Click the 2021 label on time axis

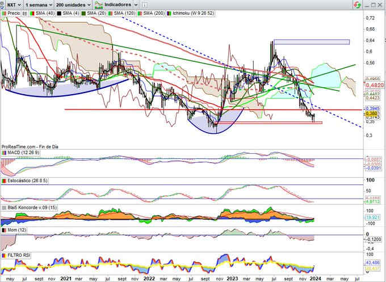66,279
